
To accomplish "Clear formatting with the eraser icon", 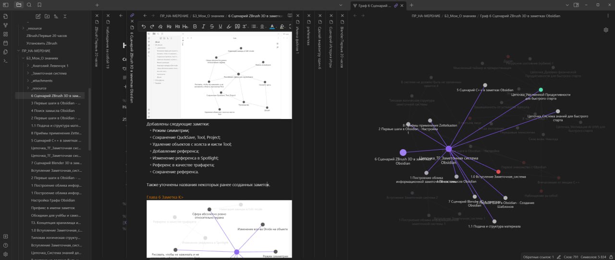I will point(160,26).
